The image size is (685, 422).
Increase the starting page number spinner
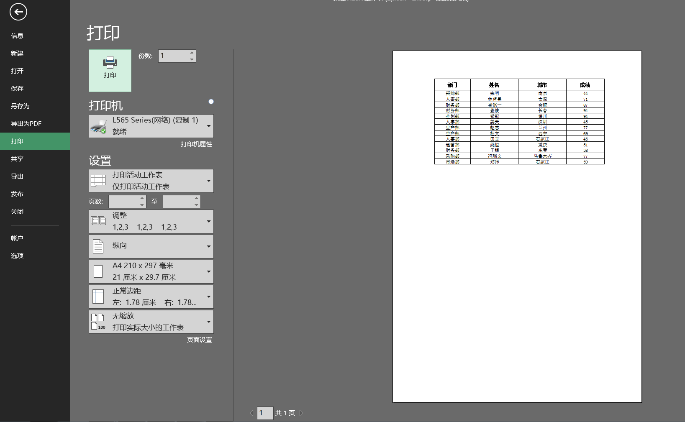[142, 198]
